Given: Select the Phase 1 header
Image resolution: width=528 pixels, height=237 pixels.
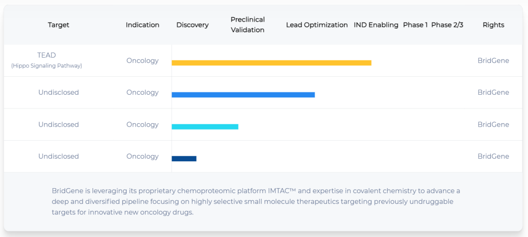Looking at the screenshot, I should point(415,25).
